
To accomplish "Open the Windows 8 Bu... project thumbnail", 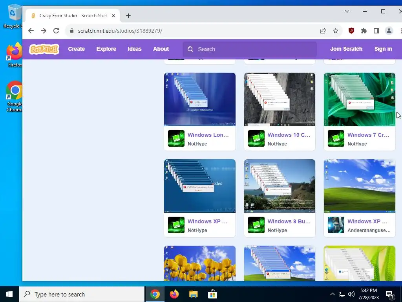I will pyautogui.click(x=280, y=186).
